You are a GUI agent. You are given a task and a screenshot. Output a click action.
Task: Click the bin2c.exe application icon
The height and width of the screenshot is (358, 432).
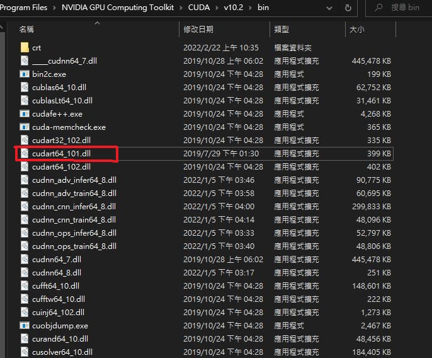25,74
